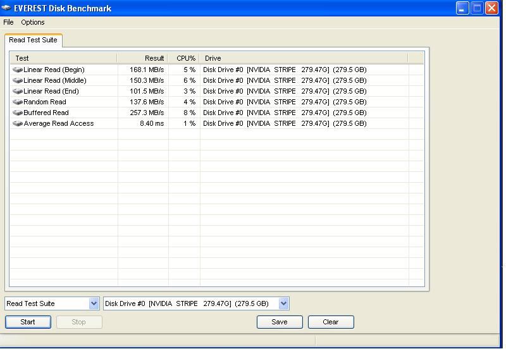This screenshot has height=349, width=506.
Task: Select the Read Test Suite tab
Action: 34,40
